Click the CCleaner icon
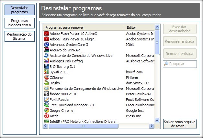This screenshot has height=138, width=203. [47, 77]
